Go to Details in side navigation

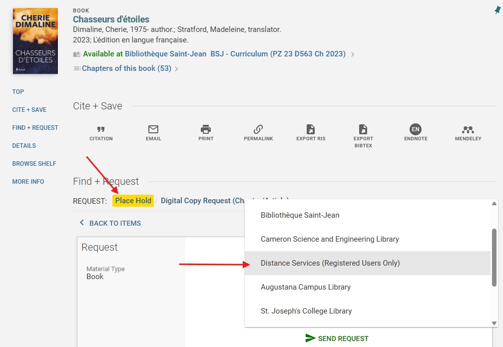tap(24, 146)
